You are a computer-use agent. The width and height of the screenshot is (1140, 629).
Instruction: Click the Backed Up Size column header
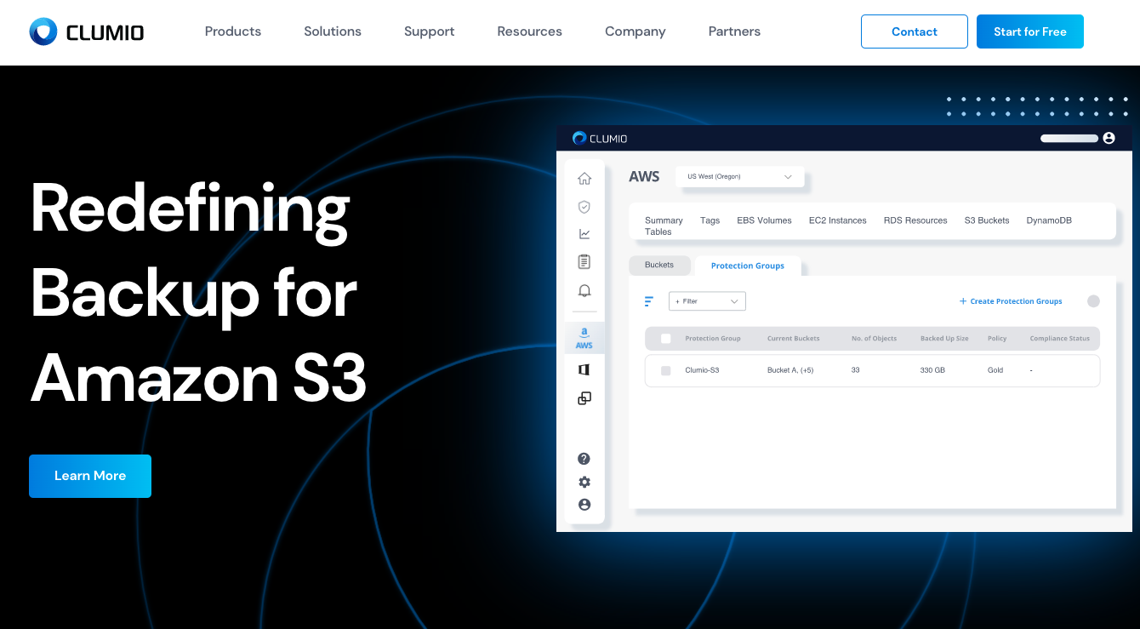(944, 339)
